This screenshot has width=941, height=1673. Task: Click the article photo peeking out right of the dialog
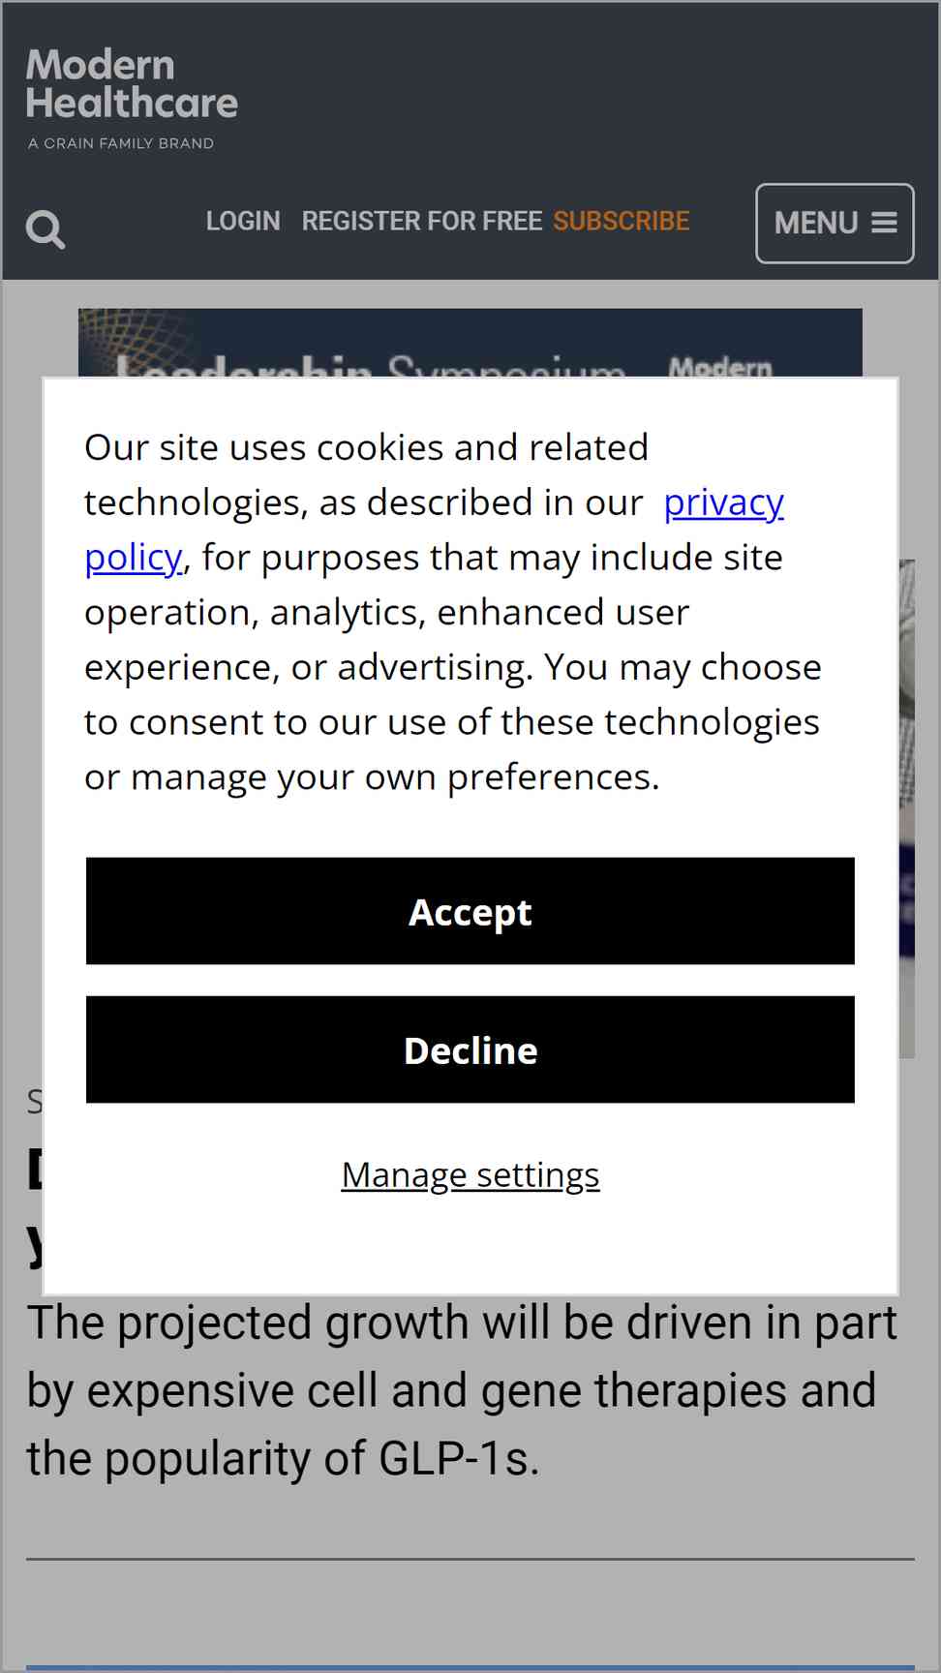(x=907, y=808)
